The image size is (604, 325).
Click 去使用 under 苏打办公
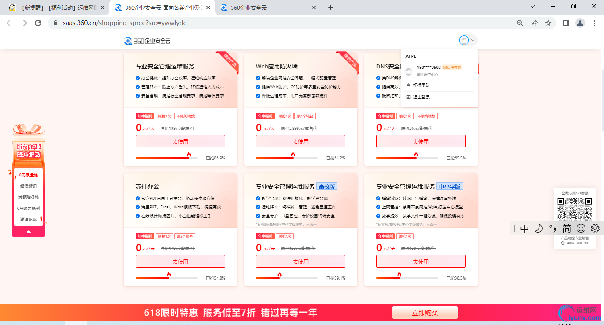point(180,261)
